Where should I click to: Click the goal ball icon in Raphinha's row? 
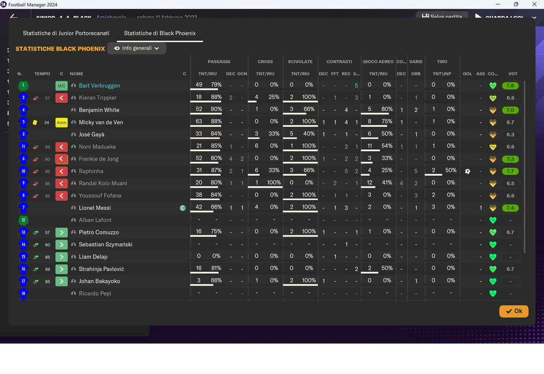click(x=467, y=172)
